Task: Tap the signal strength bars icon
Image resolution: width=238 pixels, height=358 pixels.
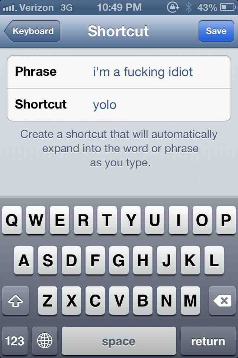Action: pyautogui.click(x=10, y=8)
